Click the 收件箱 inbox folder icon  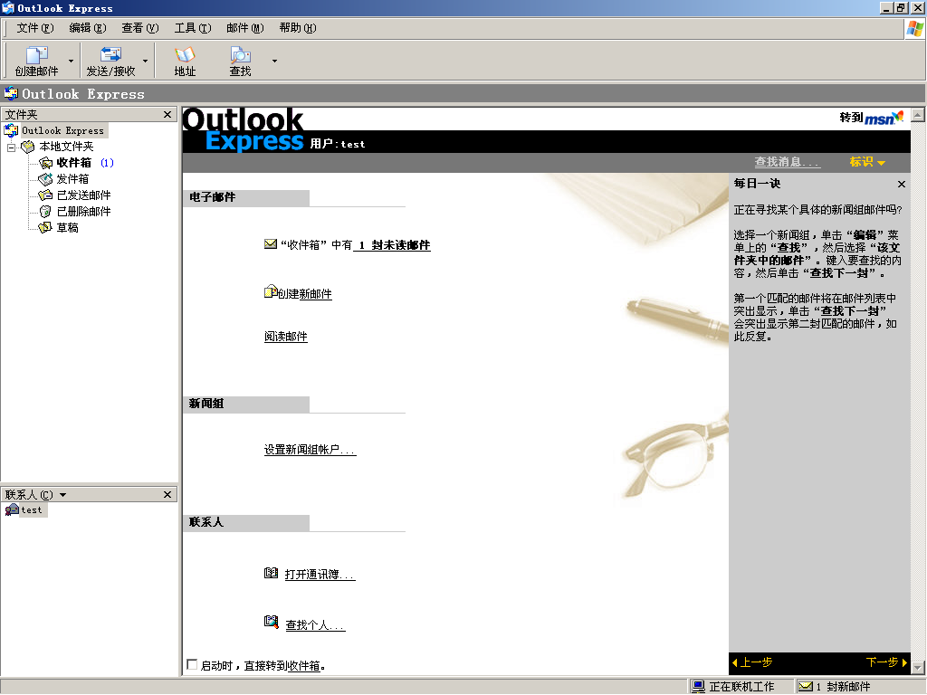pos(45,163)
